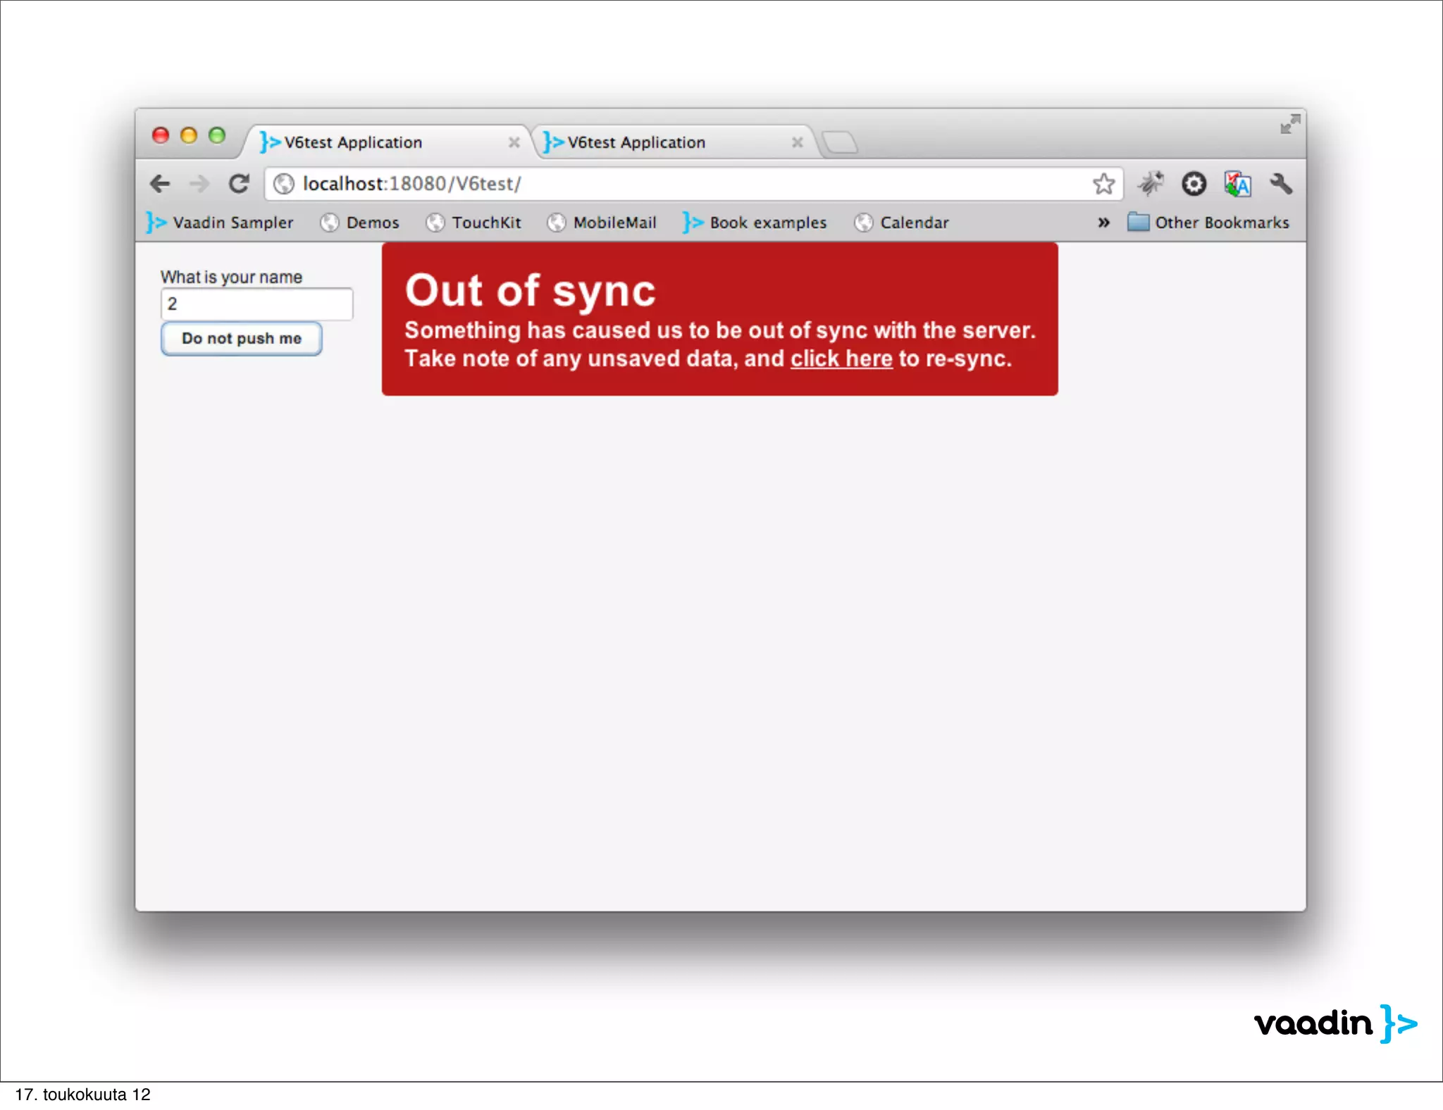
Task: Click the forward navigation arrow
Action: tap(199, 184)
